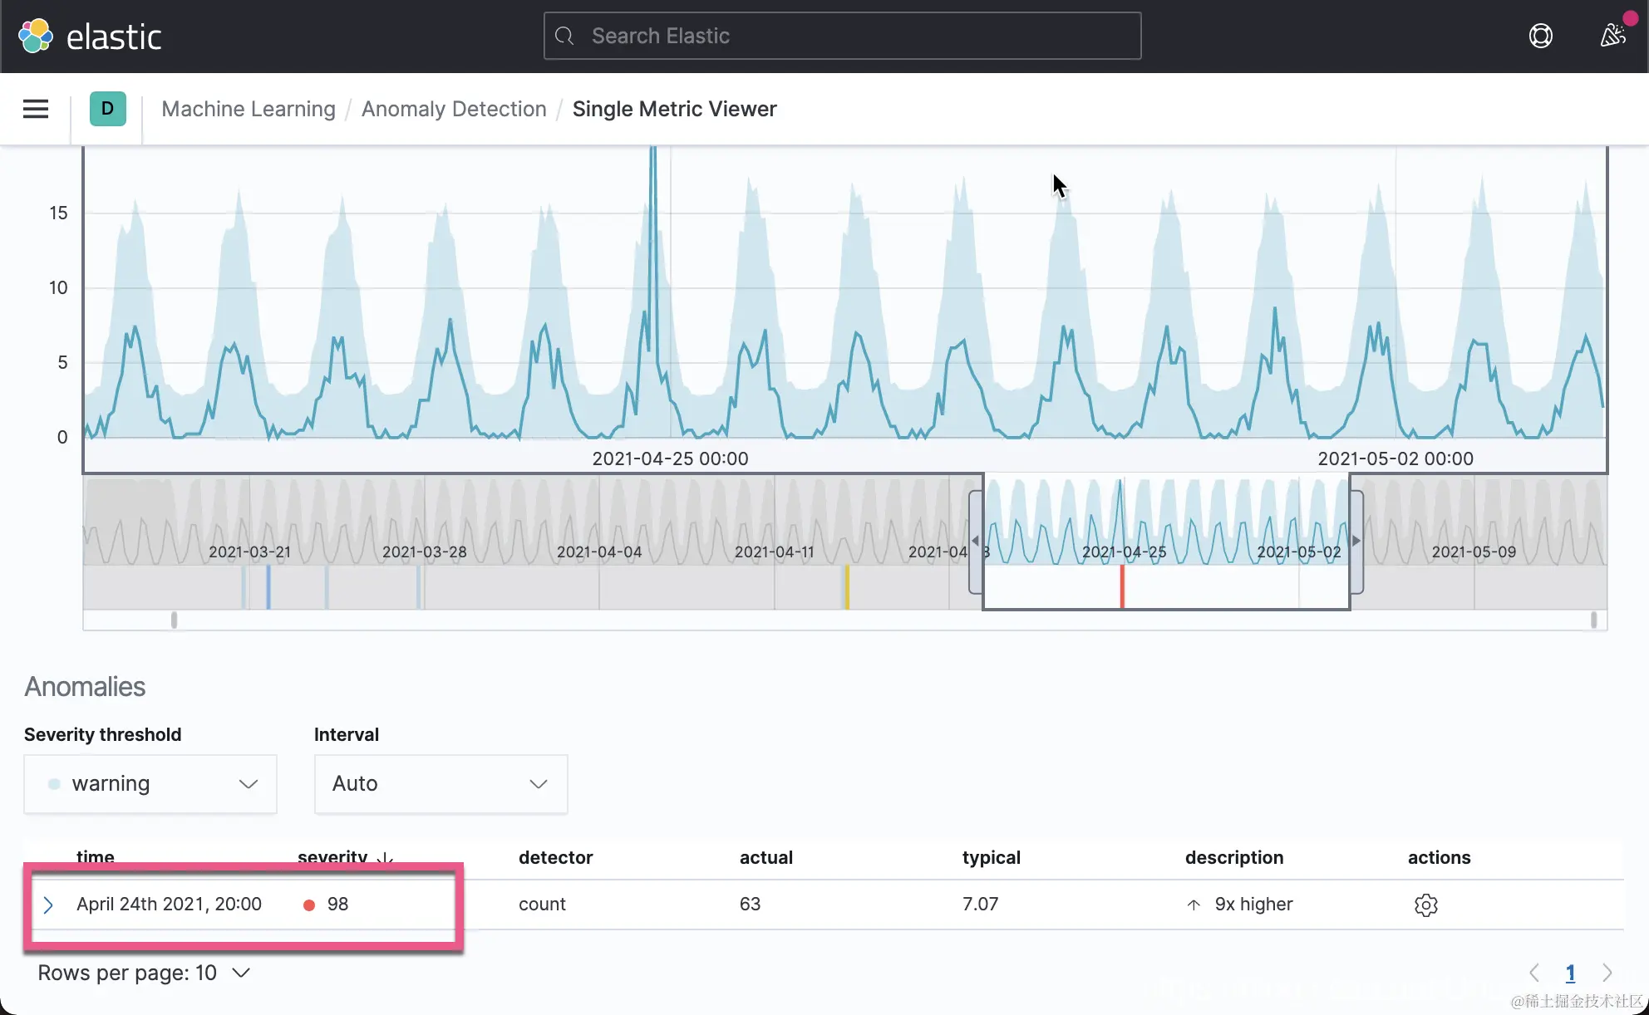The width and height of the screenshot is (1649, 1015).
Task: Click the Elastic logo icon
Action: (x=35, y=36)
